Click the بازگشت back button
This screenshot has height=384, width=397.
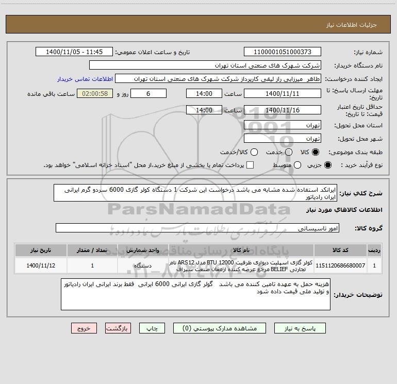click(x=118, y=328)
